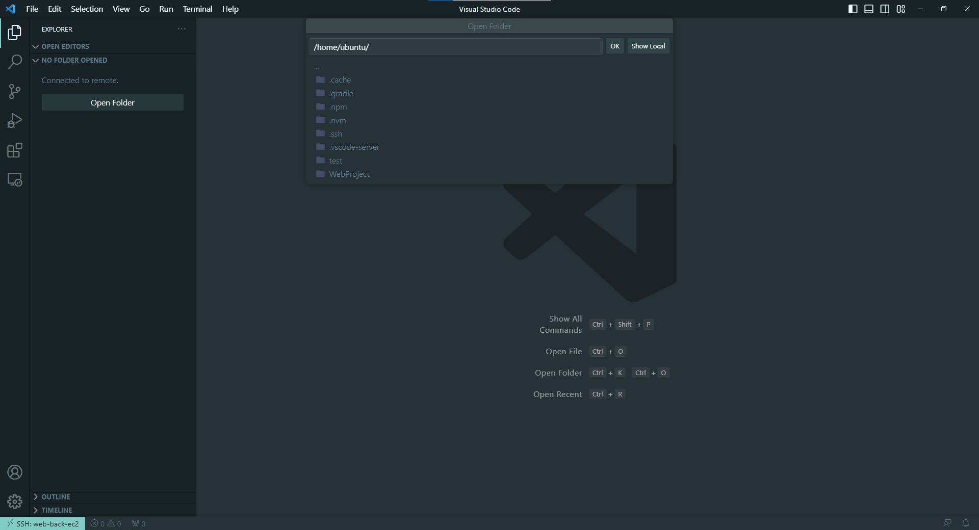Minimize the VS Code window
The image size is (979, 530).
920,9
